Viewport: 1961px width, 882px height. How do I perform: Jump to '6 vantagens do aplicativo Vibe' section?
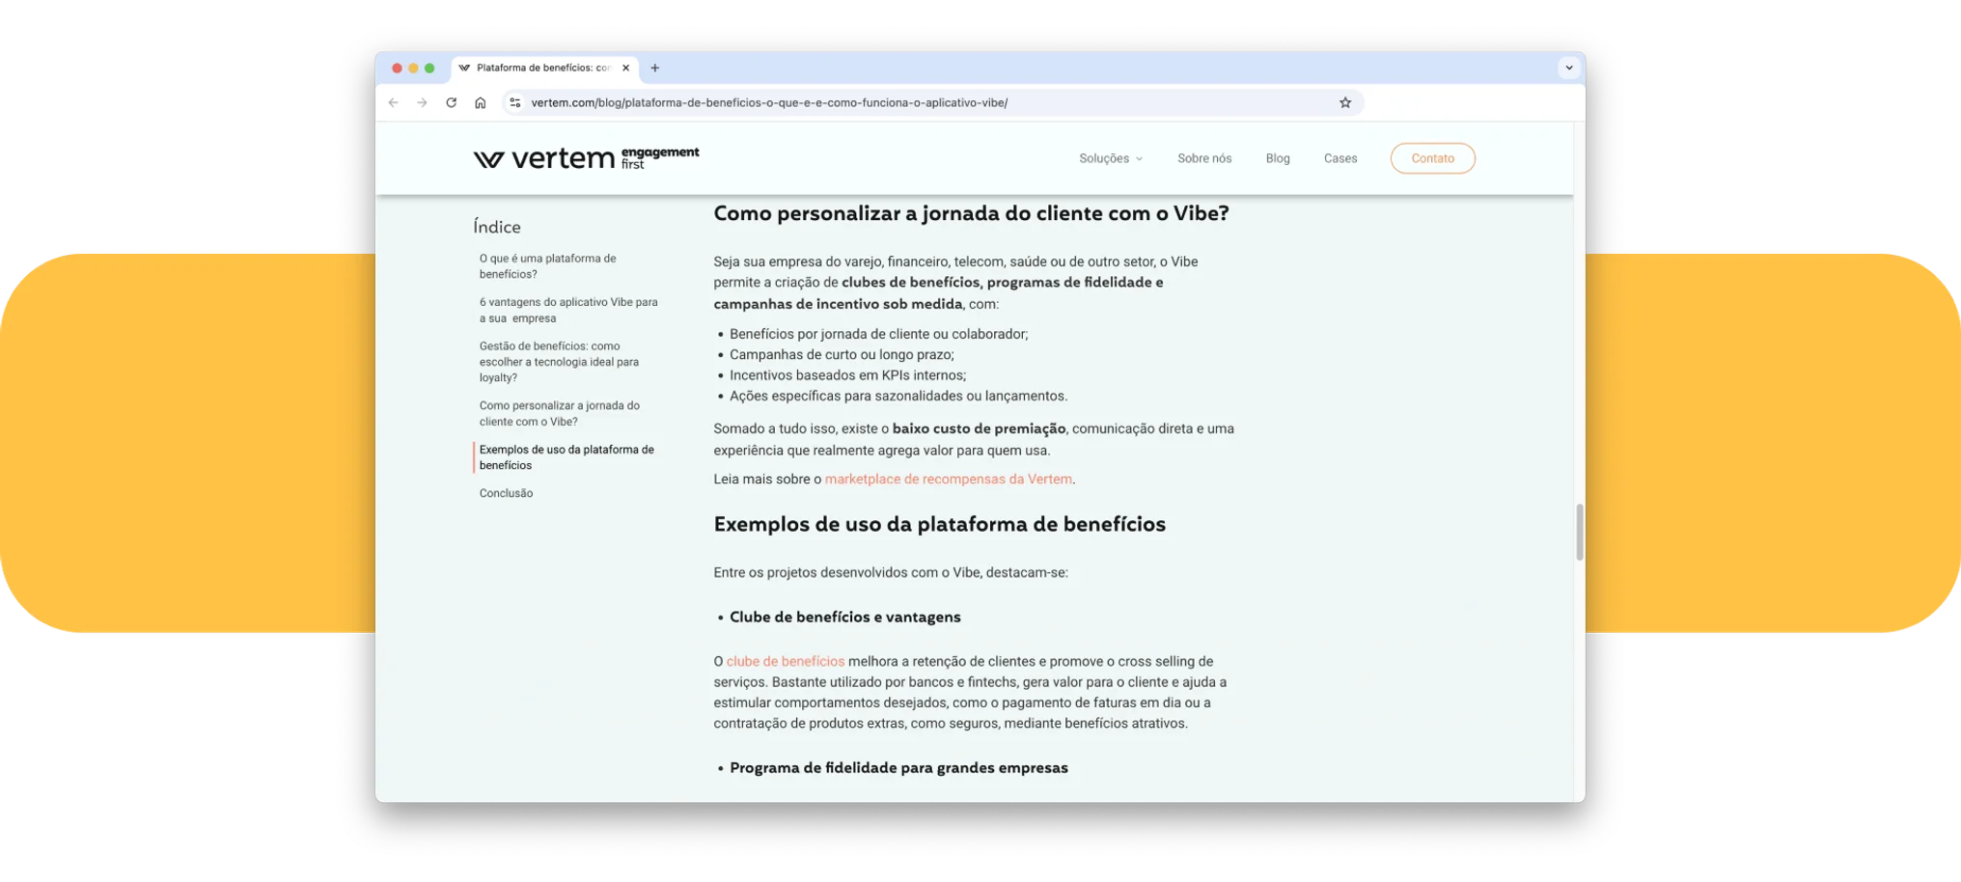tap(568, 310)
